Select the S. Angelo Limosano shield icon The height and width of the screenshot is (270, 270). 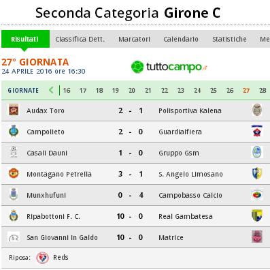coord(257,173)
